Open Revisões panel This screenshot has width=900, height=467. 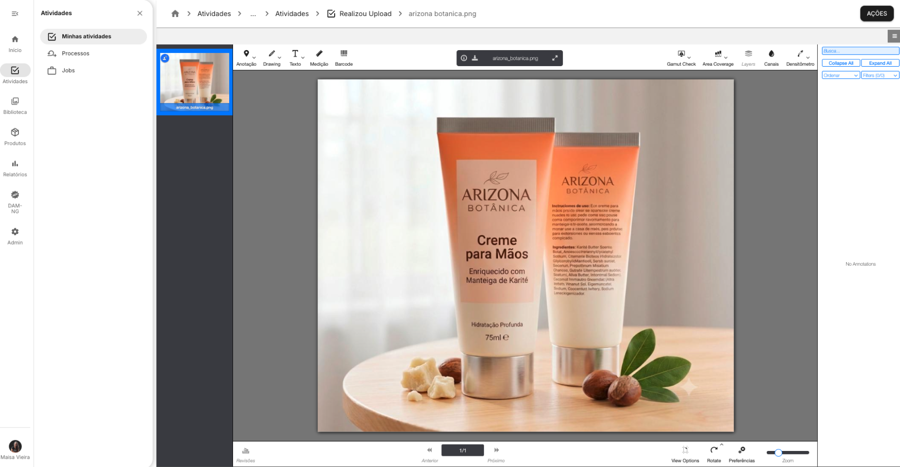pyautogui.click(x=246, y=454)
